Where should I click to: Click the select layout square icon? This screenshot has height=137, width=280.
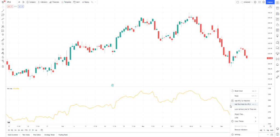point(238,2)
